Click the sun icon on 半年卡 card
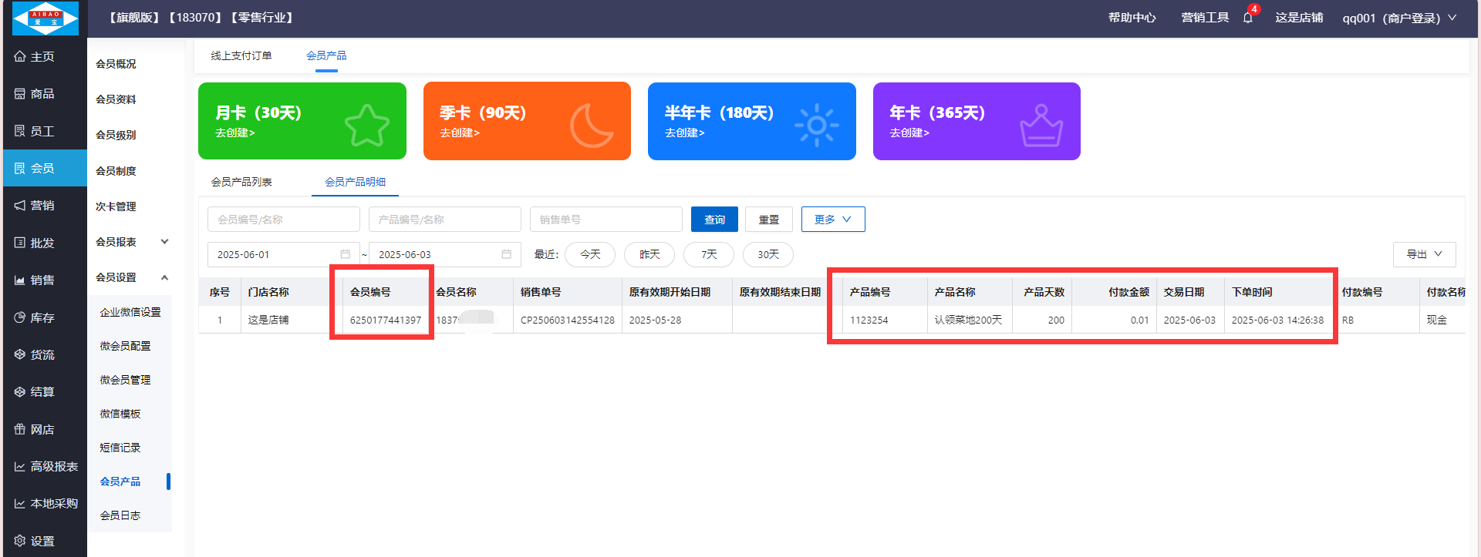Image resolution: width=1481 pixels, height=557 pixels. tap(816, 125)
